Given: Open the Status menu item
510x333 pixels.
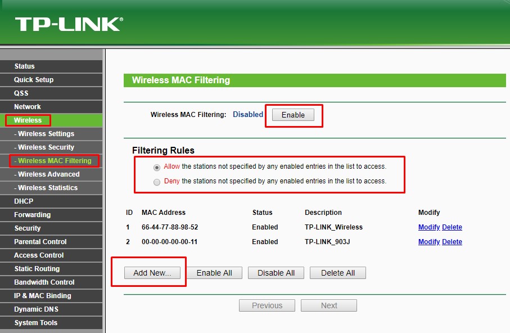Looking at the screenshot, I should click(51, 66).
